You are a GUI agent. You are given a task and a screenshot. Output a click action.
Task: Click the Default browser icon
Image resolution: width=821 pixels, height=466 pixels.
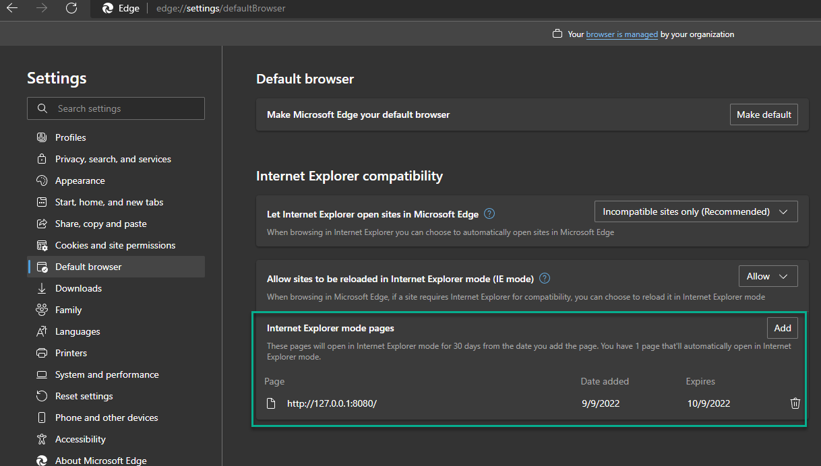[42, 267]
